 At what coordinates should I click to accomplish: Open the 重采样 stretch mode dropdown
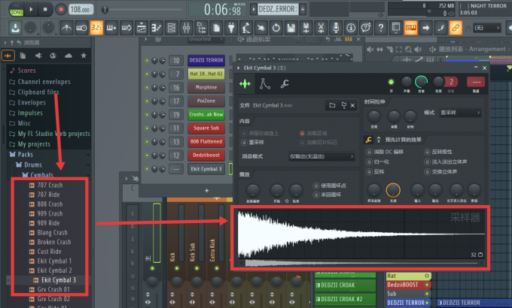(x=460, y=113)
